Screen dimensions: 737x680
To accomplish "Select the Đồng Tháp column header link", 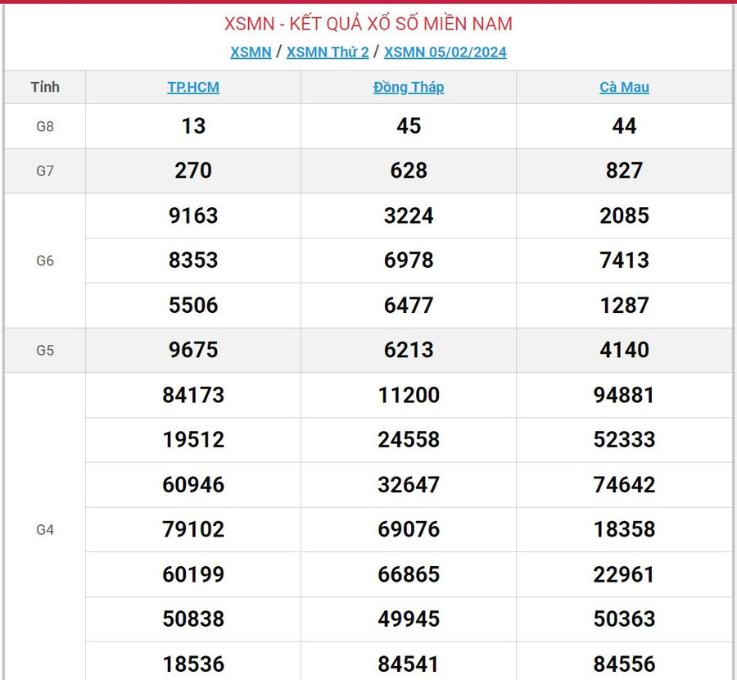I will pyautogui.click(x=409, y=88).
